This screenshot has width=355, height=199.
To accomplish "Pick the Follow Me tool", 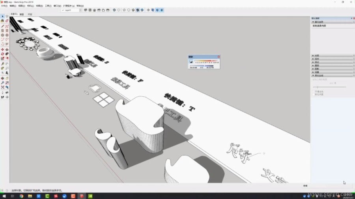I will click(7, 54).
